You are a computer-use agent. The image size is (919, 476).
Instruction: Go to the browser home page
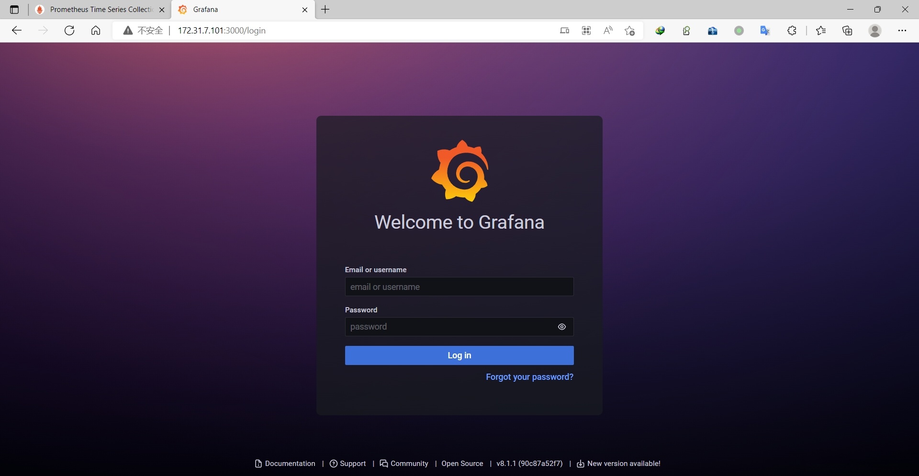(96, 31)
